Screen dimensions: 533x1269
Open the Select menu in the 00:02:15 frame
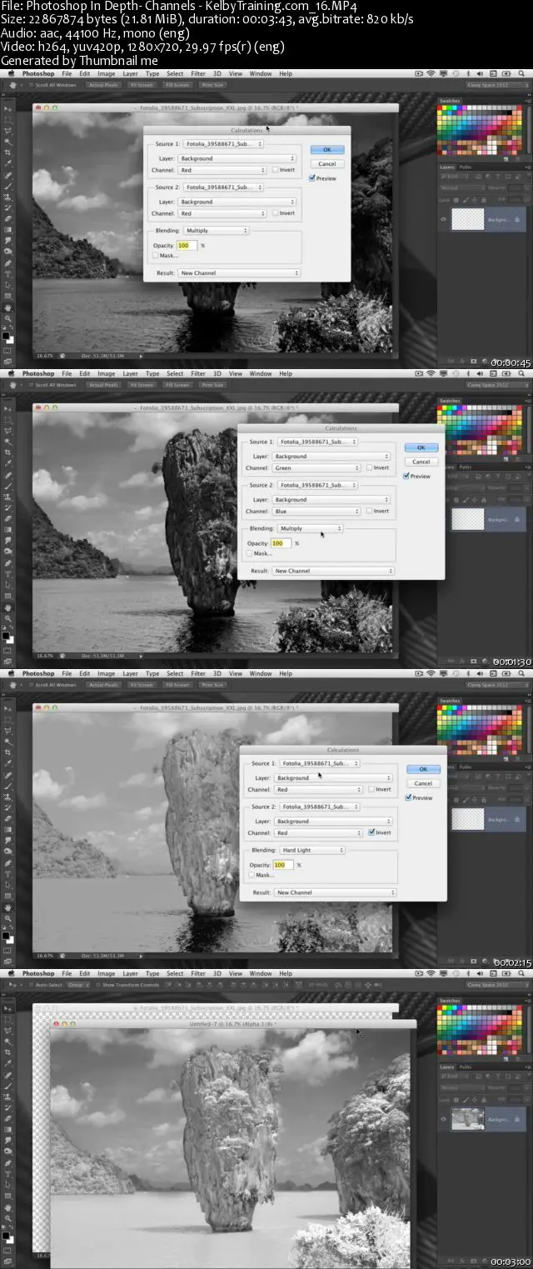[176, 673]
